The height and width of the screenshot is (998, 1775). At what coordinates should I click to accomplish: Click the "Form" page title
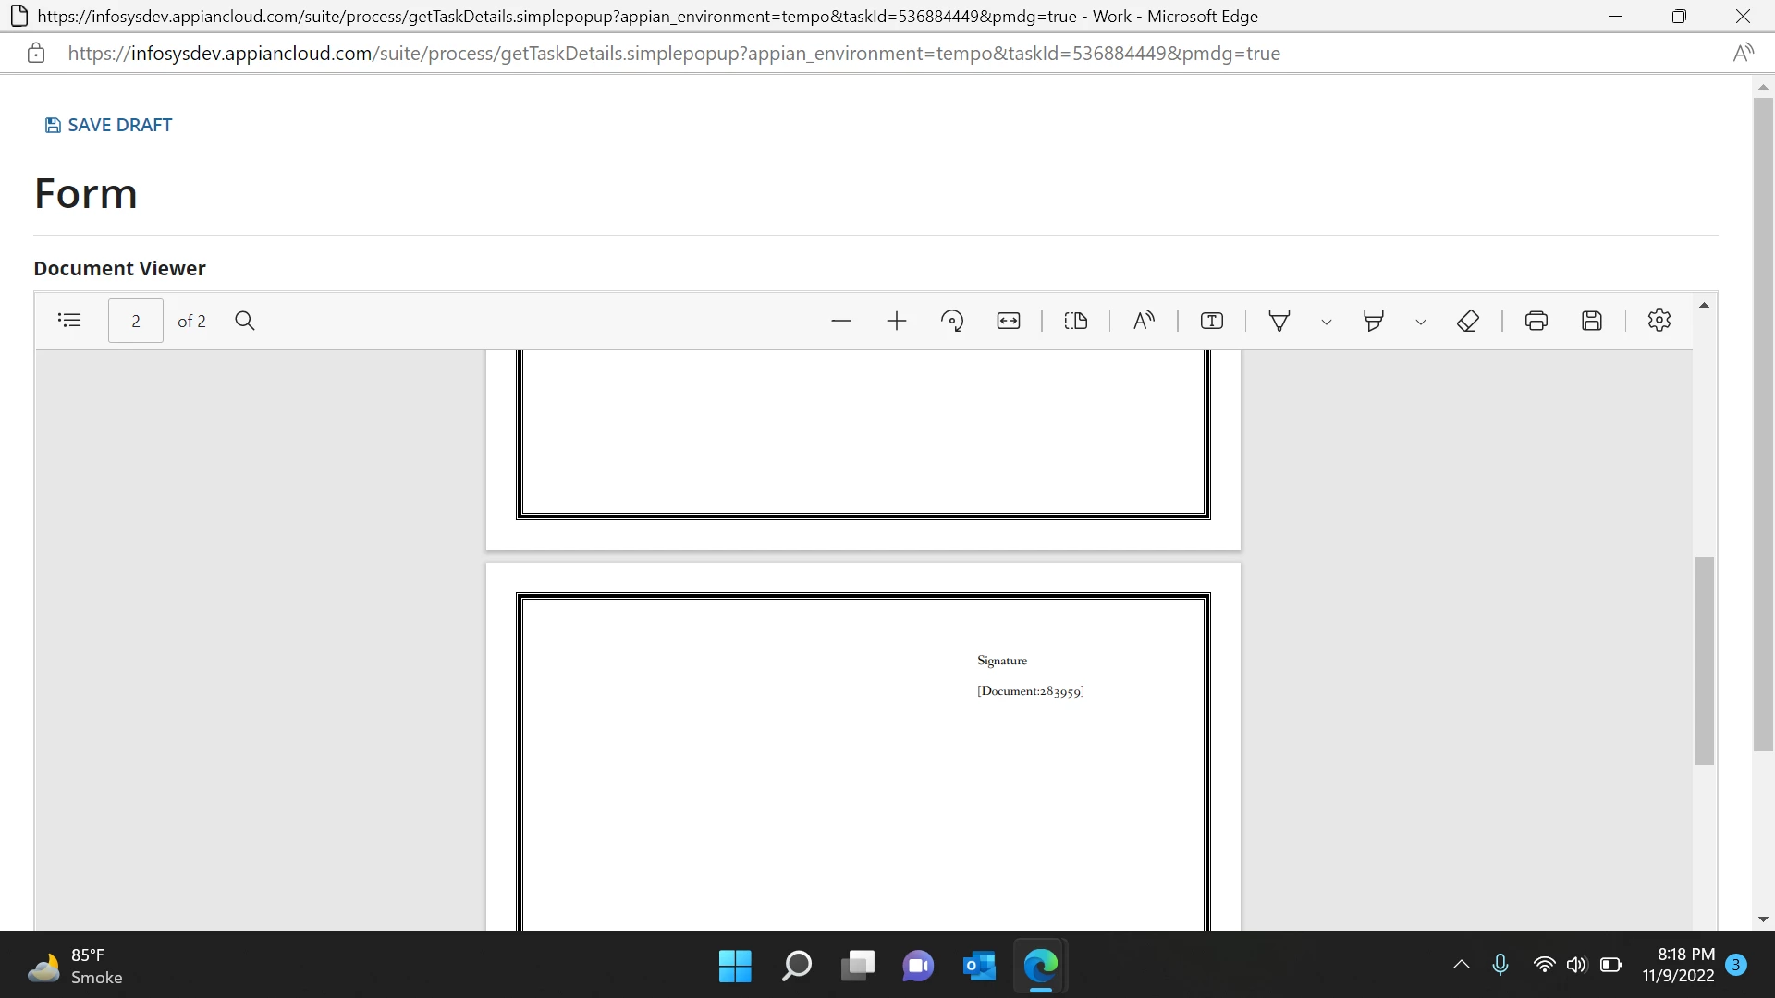[x=86, y=193]
